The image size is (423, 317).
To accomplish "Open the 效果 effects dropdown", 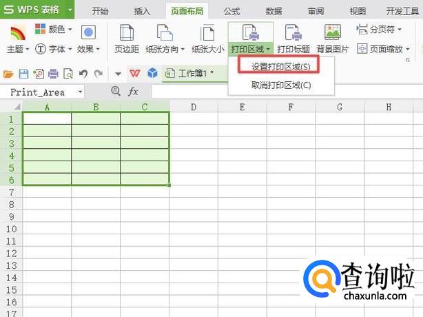I will pos(88,50).
